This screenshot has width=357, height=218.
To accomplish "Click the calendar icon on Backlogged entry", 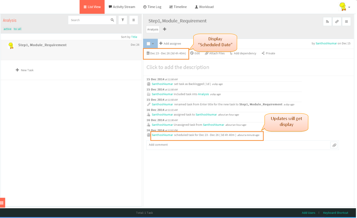I will [149, 84].
